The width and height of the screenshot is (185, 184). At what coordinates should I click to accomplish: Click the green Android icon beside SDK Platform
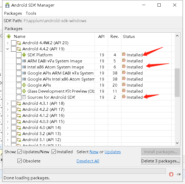24,55
